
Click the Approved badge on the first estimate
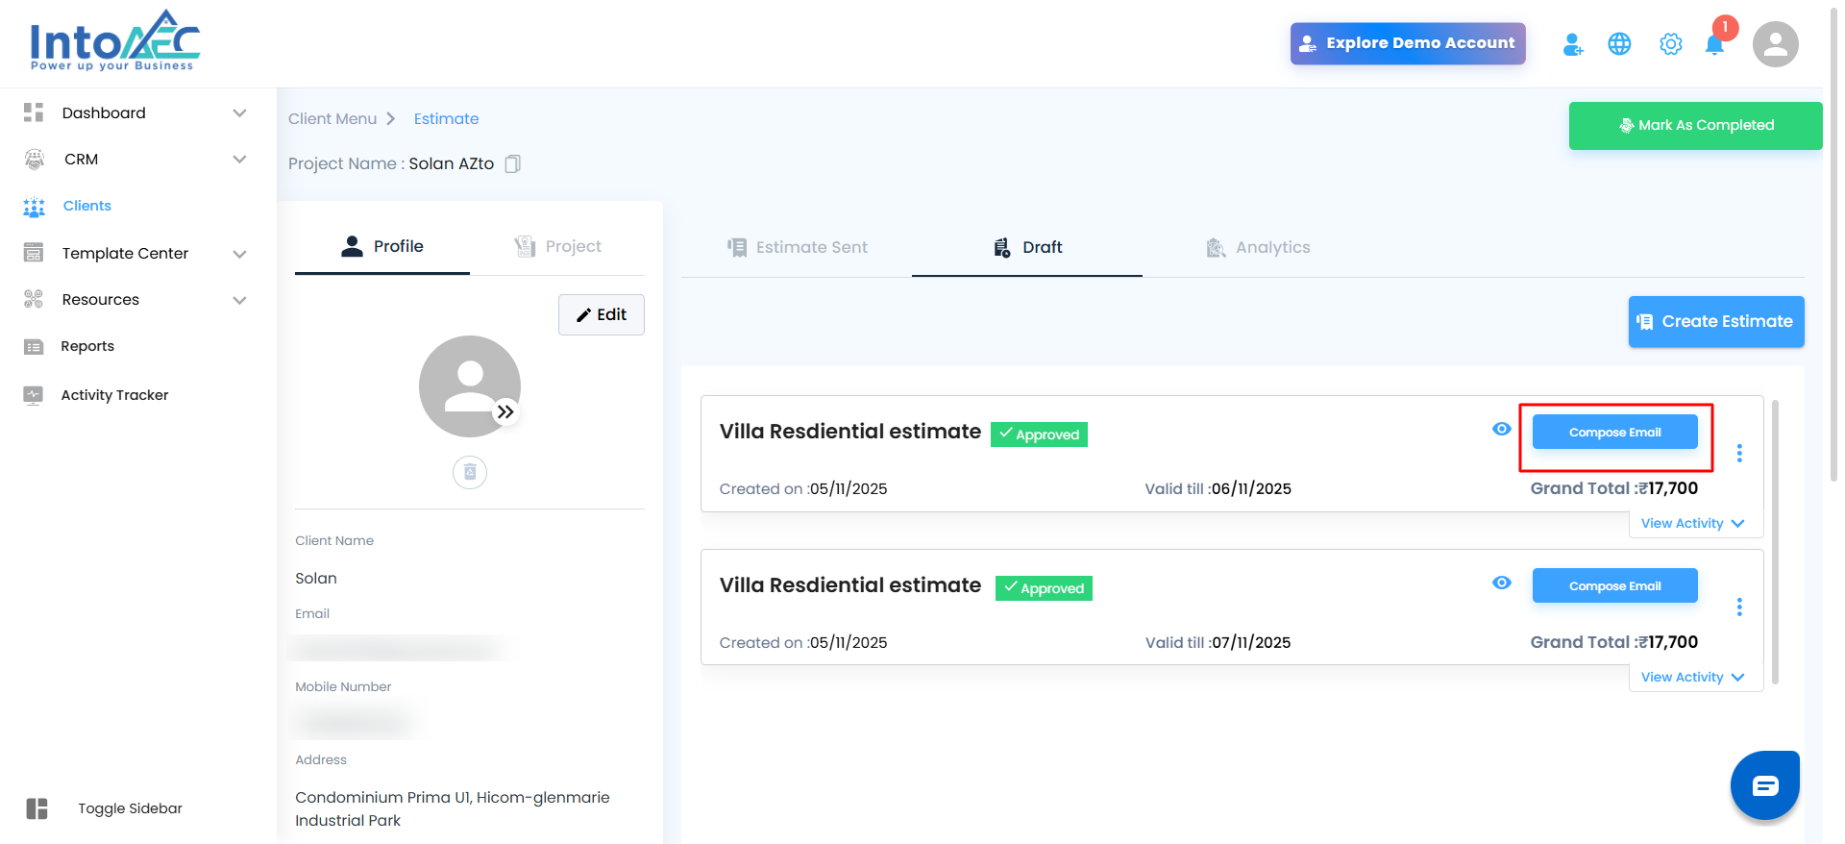point(1039,434)
